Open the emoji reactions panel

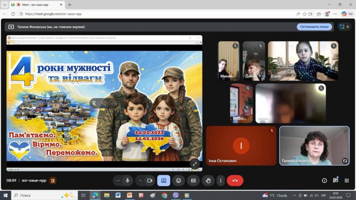click(178, 181)
